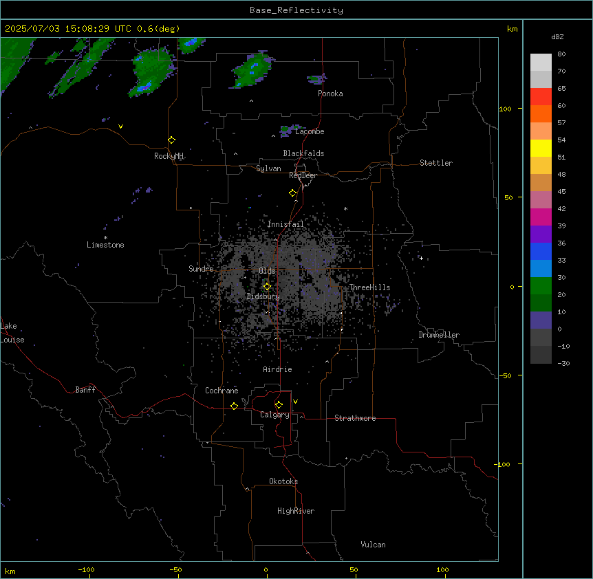Select the -30 value in dBZ legend
Screen dimensions: 593x579
pos(563,363)
